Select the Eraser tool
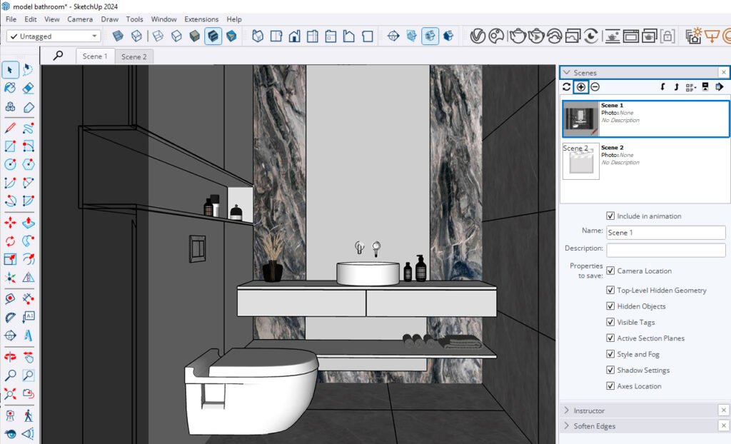This screenshot has width=731, height=444. [x=29, y=88]
